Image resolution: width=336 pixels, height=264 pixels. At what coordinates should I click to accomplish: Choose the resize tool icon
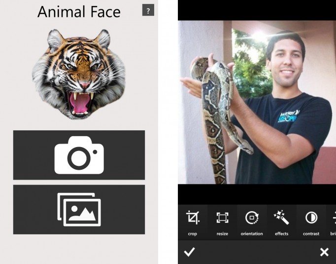click(x=222, y=218)
